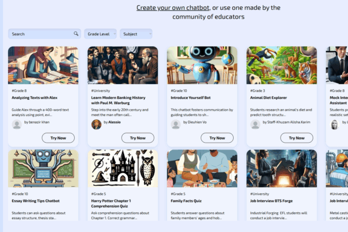Open the Analyzing Texts with Alex thumbnail
348x232 pixels.
[x=43, y=66]
